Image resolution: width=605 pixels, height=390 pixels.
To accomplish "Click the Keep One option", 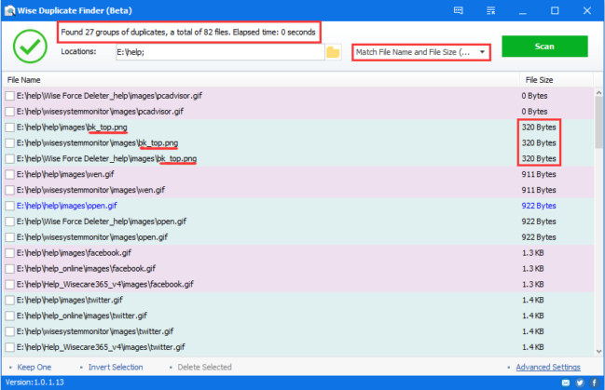I will [x=35, y=367].
